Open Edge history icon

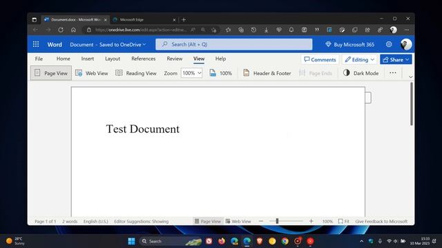pos(253,30)
